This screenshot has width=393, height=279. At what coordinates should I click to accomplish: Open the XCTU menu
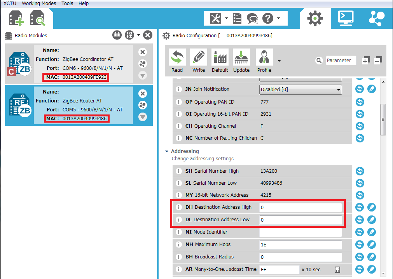[10, 3]
